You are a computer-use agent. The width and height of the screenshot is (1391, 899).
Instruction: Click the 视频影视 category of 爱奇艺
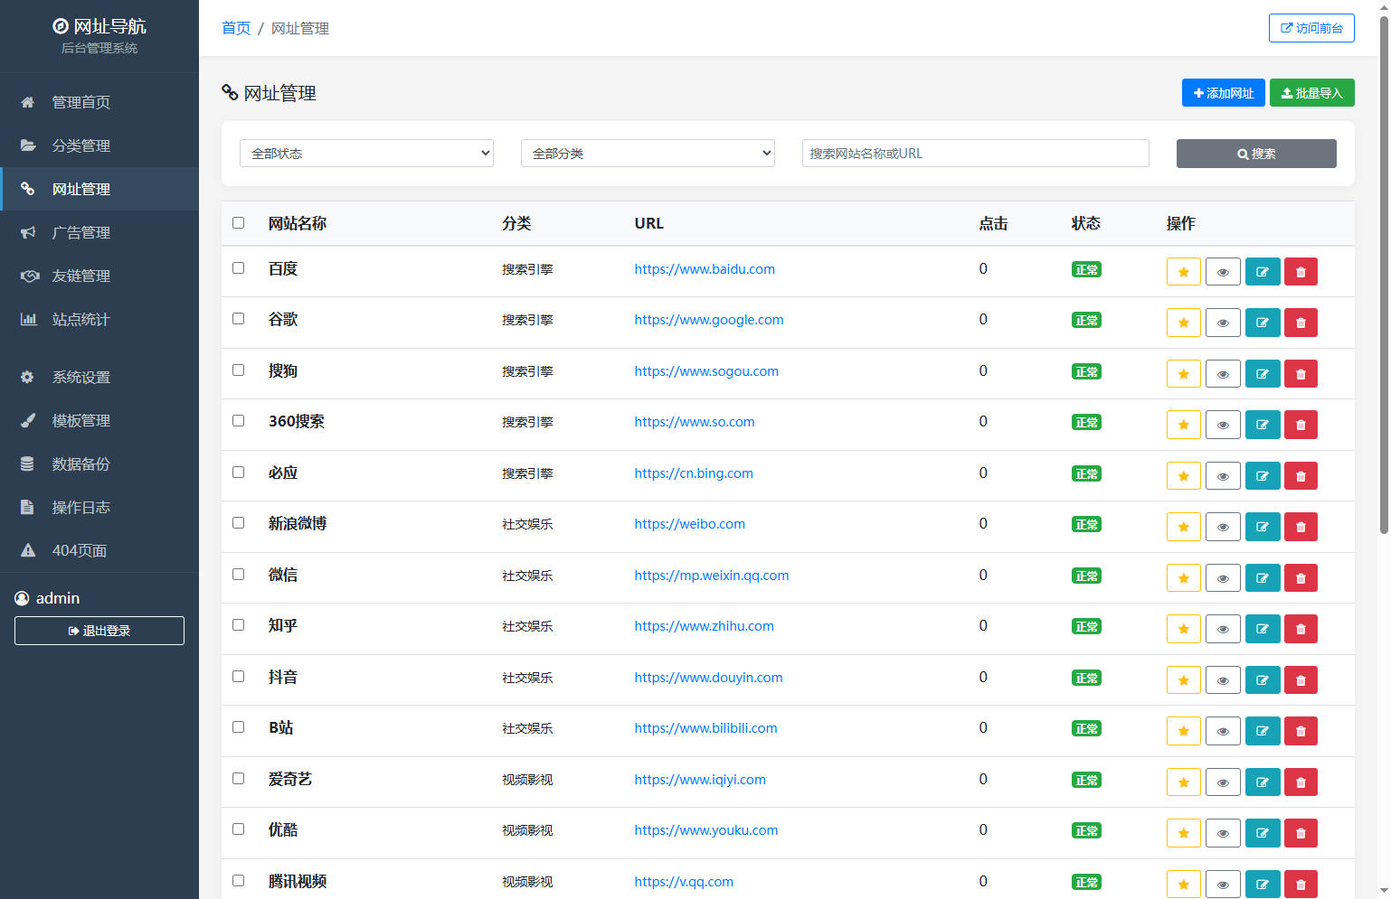click(x=527, y=780)
